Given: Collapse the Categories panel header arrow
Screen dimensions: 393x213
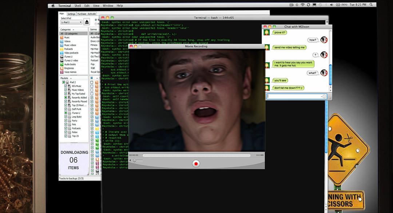Looking at the screenshot, I should (74, 29).
